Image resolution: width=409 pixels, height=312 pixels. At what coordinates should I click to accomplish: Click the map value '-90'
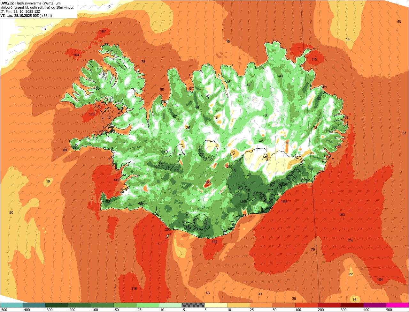(x=107, y=201)
